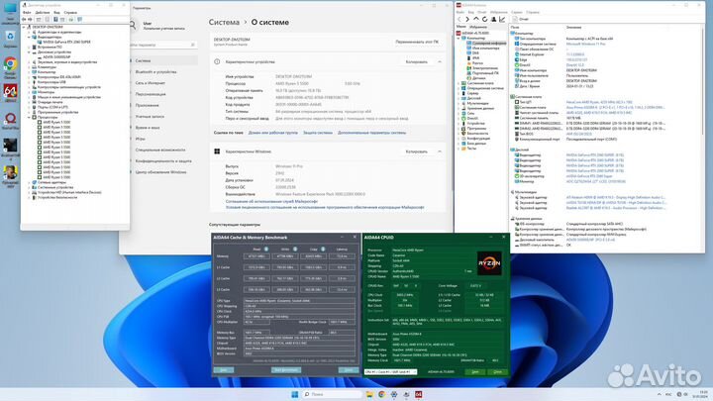This screenshot has height=401, width=713.
Task: Go forward in Device Manager toolbar
Action: [30, 19]
